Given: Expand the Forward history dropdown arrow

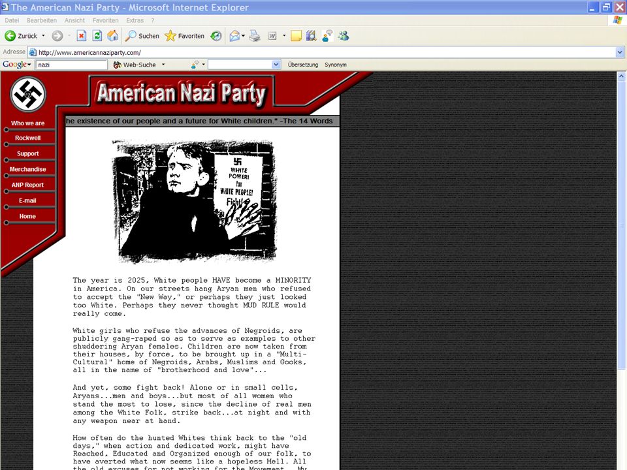Looking at the screenshot, I should tap(69, 36).
